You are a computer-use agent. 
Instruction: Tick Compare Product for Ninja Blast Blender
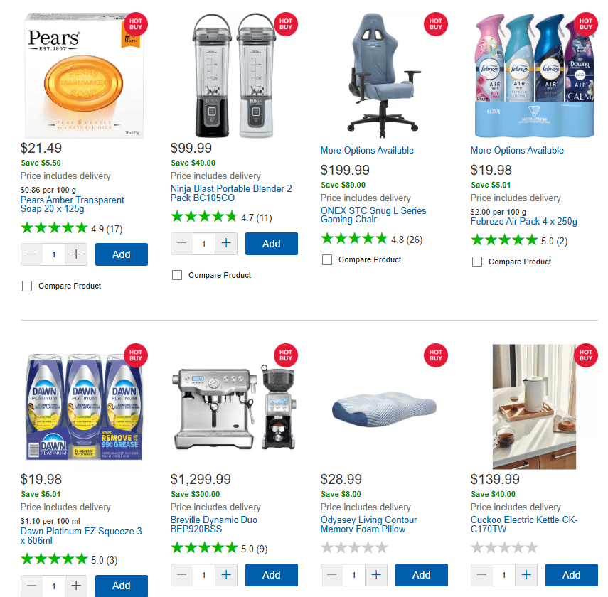[177, 275]
